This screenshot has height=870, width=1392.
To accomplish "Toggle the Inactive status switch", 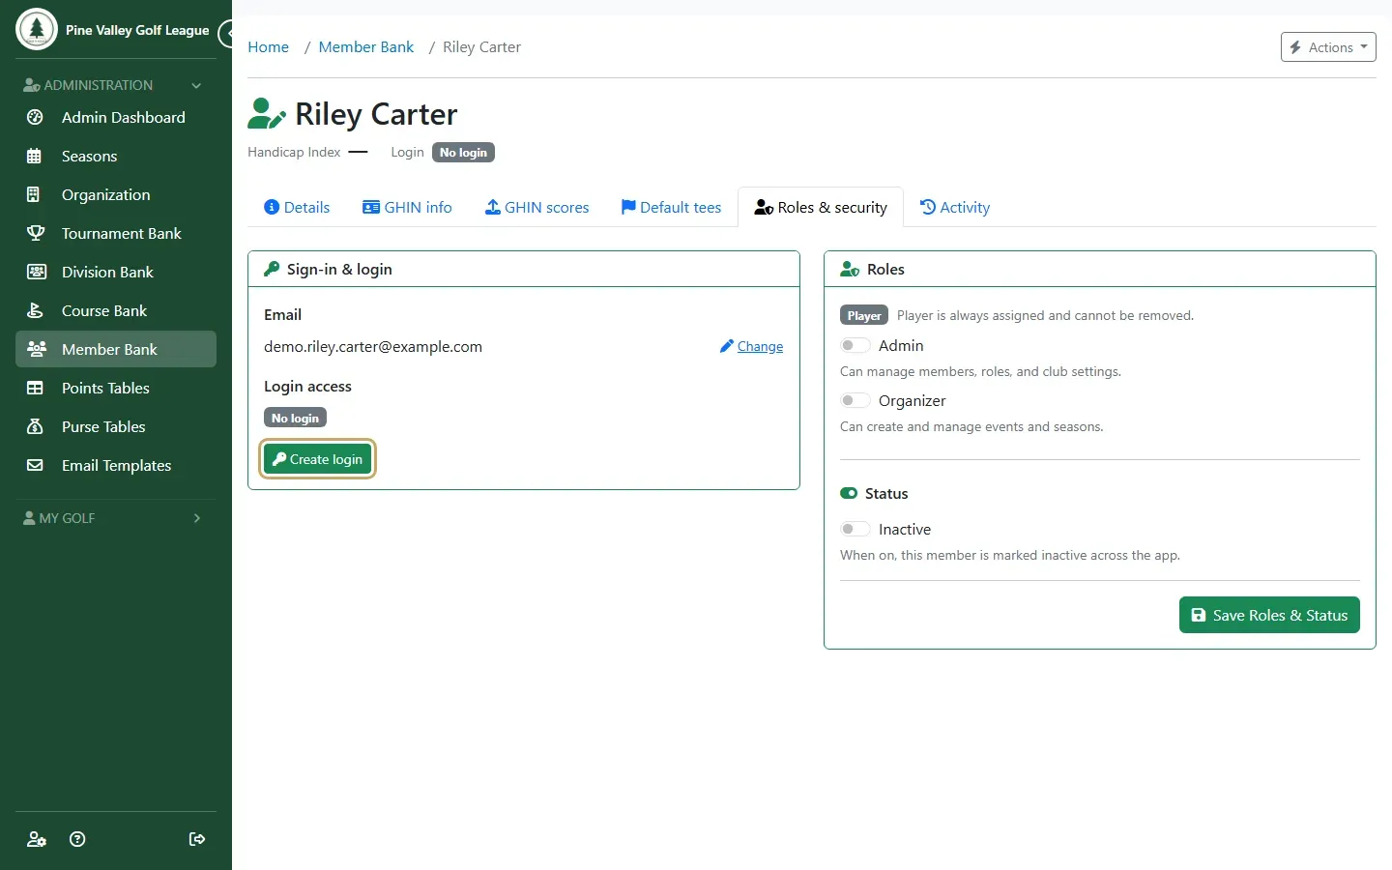I will click(x=855, y=529).
